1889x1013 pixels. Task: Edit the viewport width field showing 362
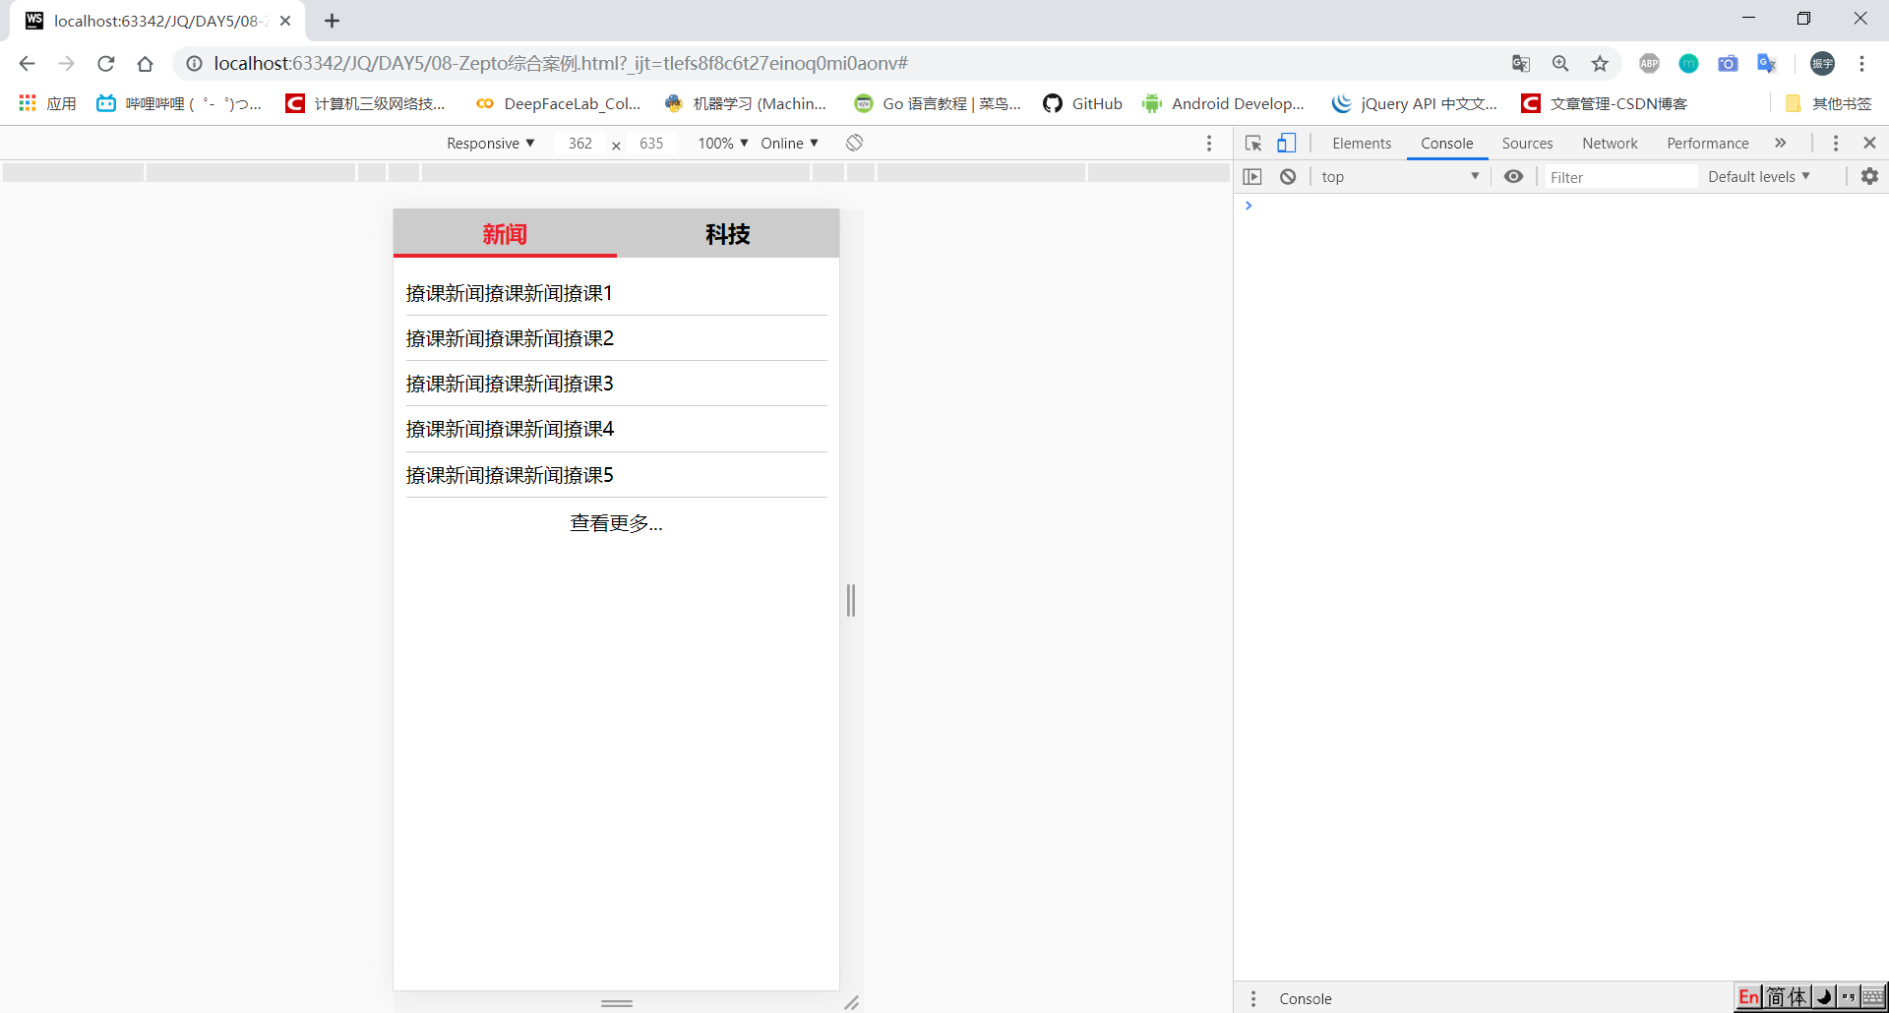click(x=579, y=143)
